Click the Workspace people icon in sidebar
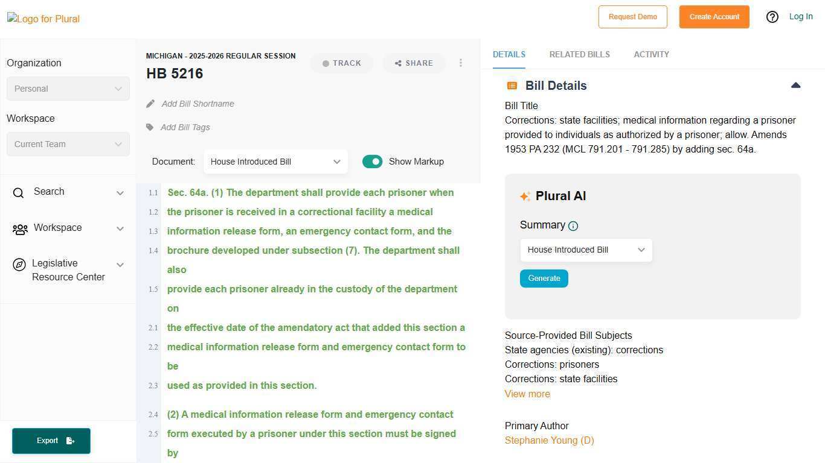Image resolution: width=825 pixels, height=463 pixels. [20, 229]
